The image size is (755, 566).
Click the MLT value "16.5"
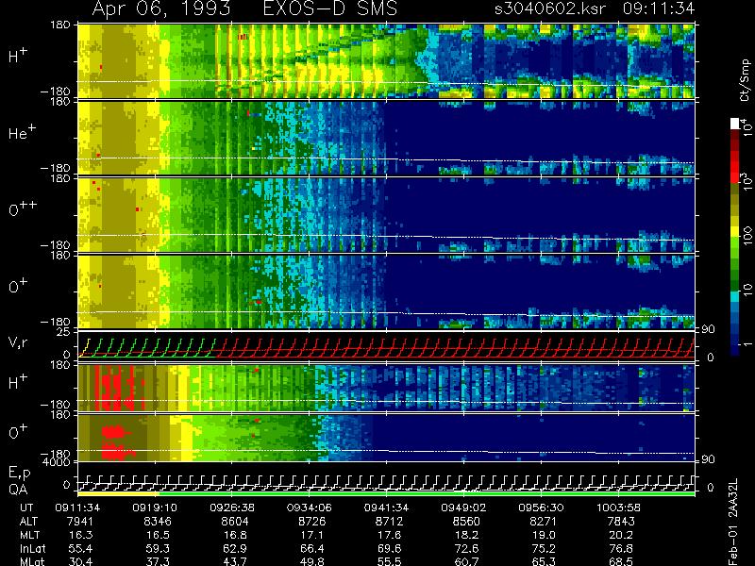coord(158,535)
